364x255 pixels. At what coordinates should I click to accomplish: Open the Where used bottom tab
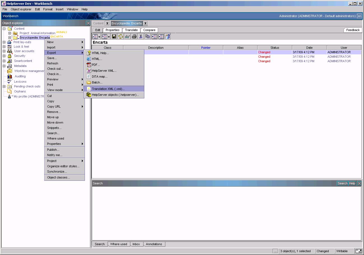[119, 244]
